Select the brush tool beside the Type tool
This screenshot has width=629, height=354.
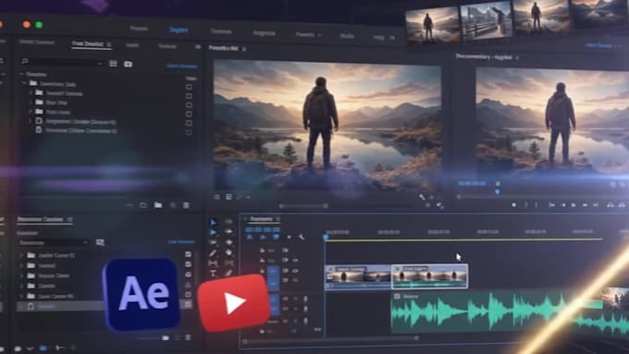click(228, 274)
